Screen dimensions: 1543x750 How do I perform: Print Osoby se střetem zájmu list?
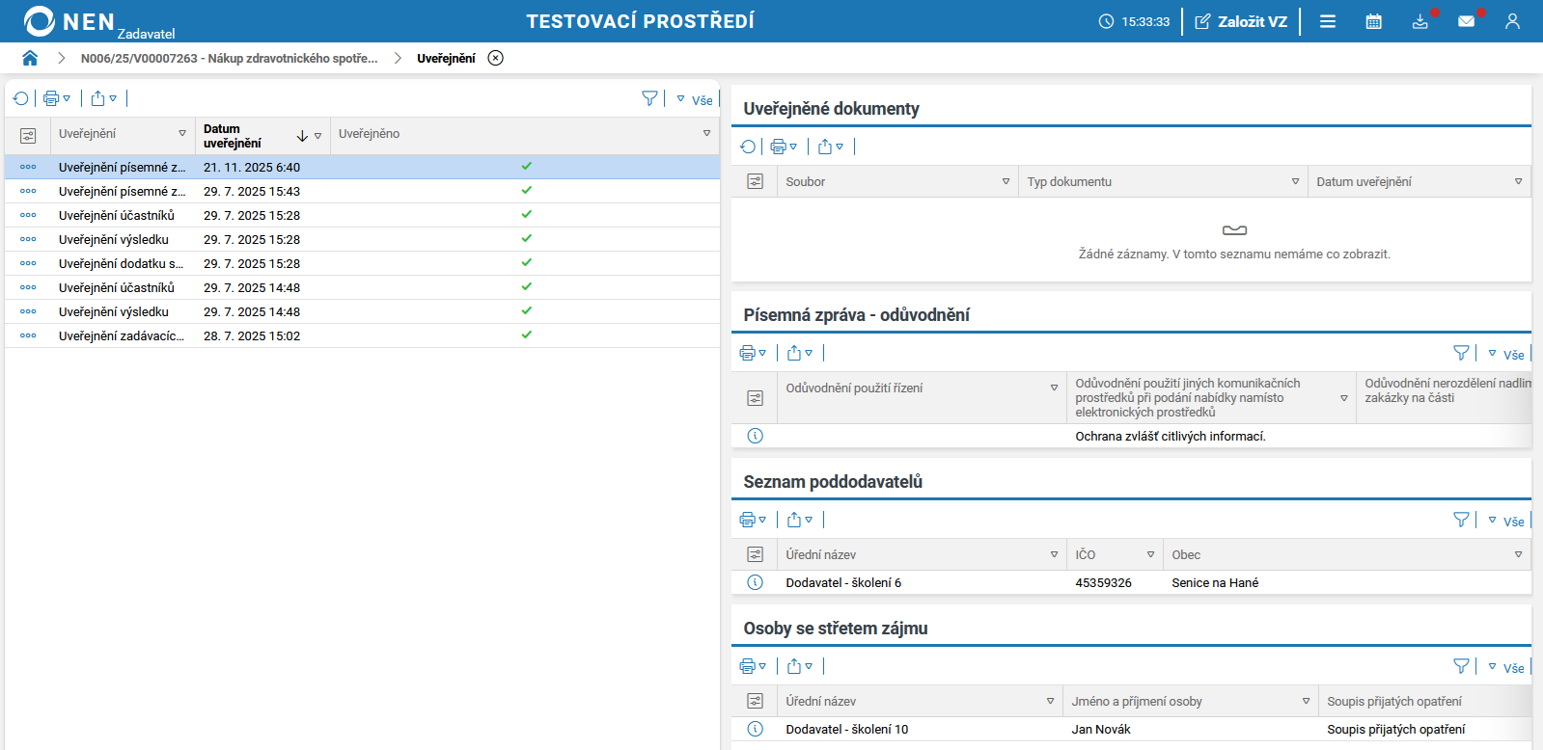tap(753, 666)
